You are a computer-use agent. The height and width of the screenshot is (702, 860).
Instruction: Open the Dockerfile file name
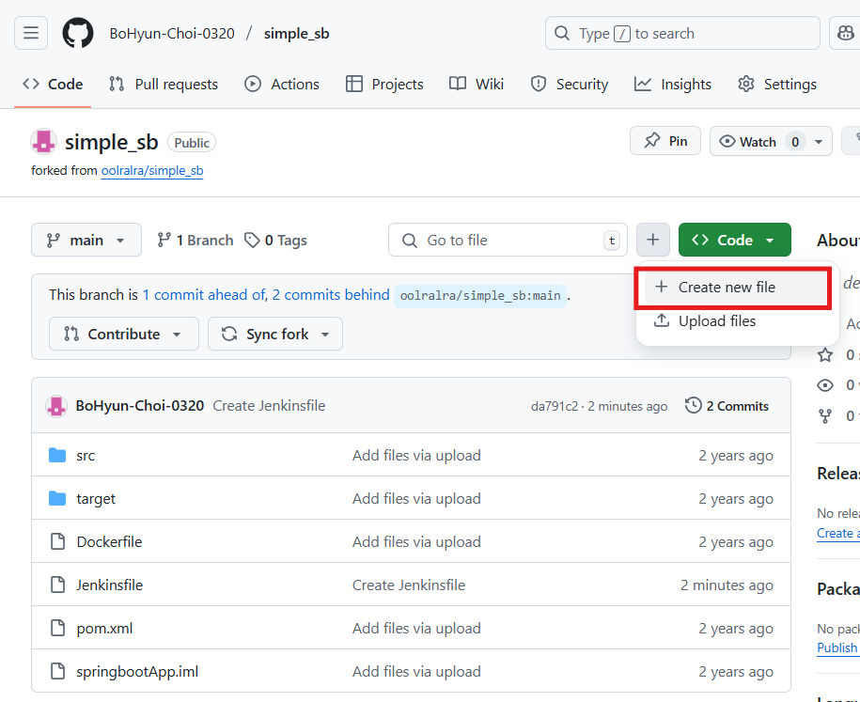[109, 542]
